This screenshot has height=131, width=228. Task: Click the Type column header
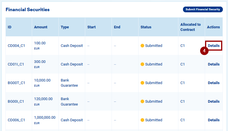[65, 27]
